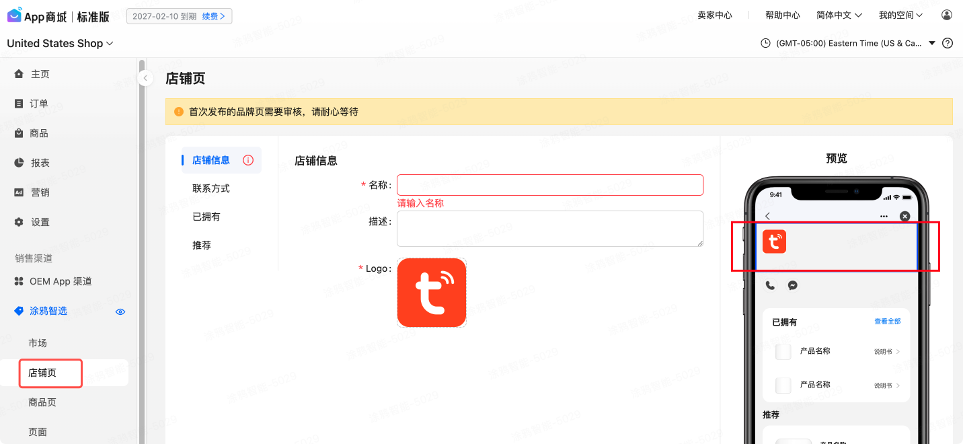This screenshot has width=963, height=444.
Task: Click the 标准版 edition label
Action: click(93, 16)
